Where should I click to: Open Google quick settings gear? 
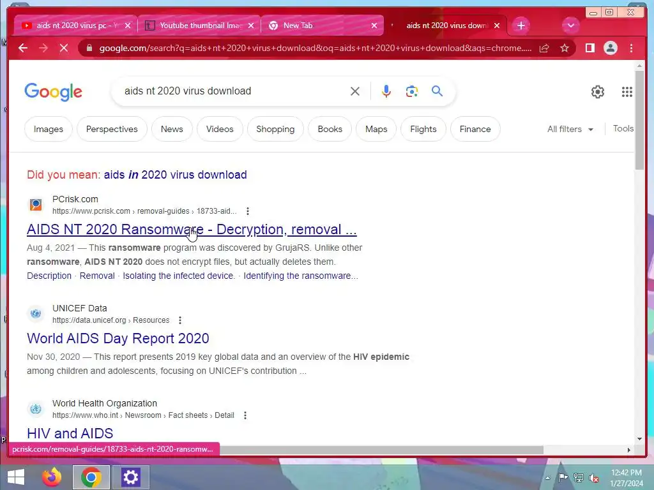(x=597, y=92)
